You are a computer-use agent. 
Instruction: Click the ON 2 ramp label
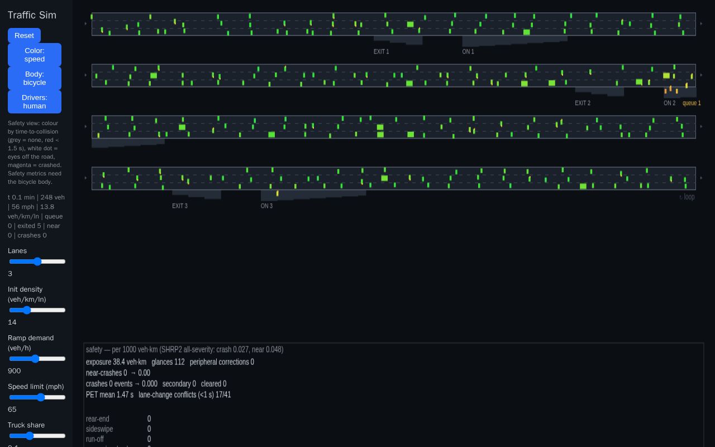(669, 103)
